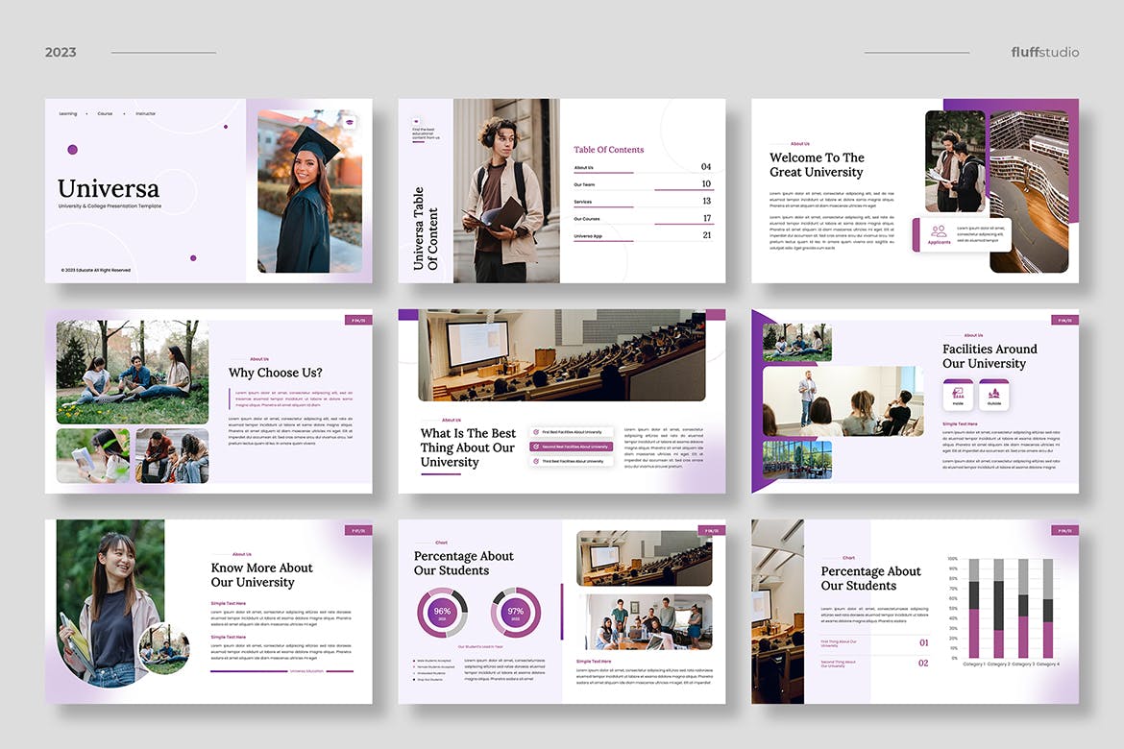1124x749 pixels.
Task: Click the Universa cover title text
Action: pos(109,188)
